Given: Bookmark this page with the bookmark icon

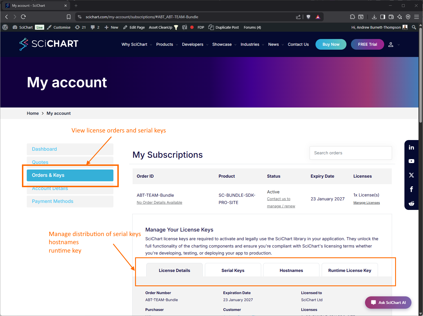Looking at the screenshot, I should click(69, 17).
